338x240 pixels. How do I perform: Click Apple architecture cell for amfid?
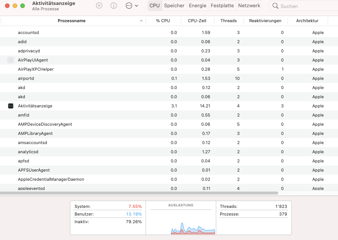click(318, 115)
